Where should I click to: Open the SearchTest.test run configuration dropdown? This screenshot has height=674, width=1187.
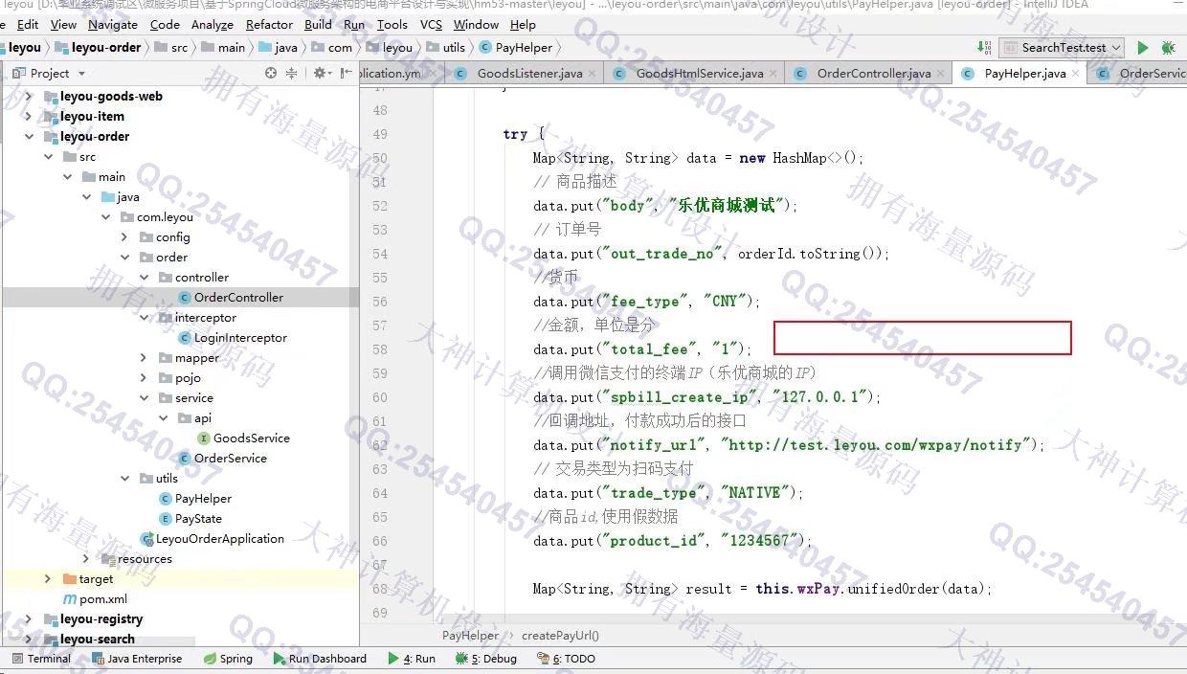(1061, 47)
